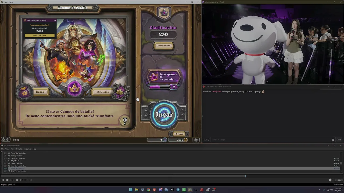
Task: Click GO TO MY STATS in Tier7 overlay
Action: (x=40, y=35)
